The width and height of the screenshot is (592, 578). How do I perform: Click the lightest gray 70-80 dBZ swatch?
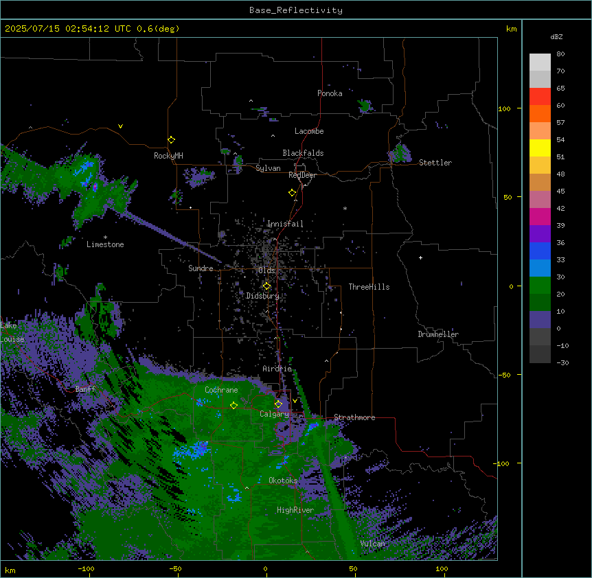[x=540, y=62]
